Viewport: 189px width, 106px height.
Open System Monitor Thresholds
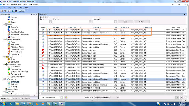click(20, 72)
